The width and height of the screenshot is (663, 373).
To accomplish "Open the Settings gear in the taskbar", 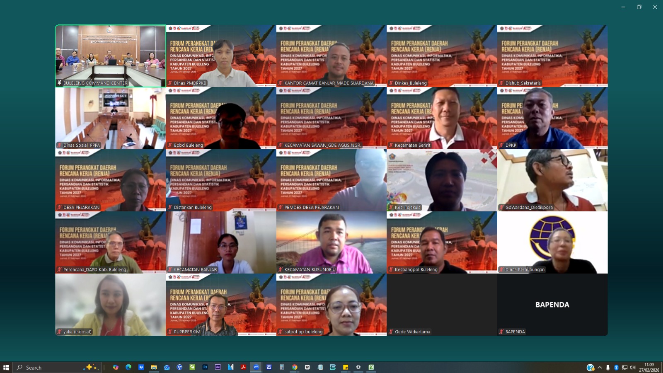I will 358,367.
